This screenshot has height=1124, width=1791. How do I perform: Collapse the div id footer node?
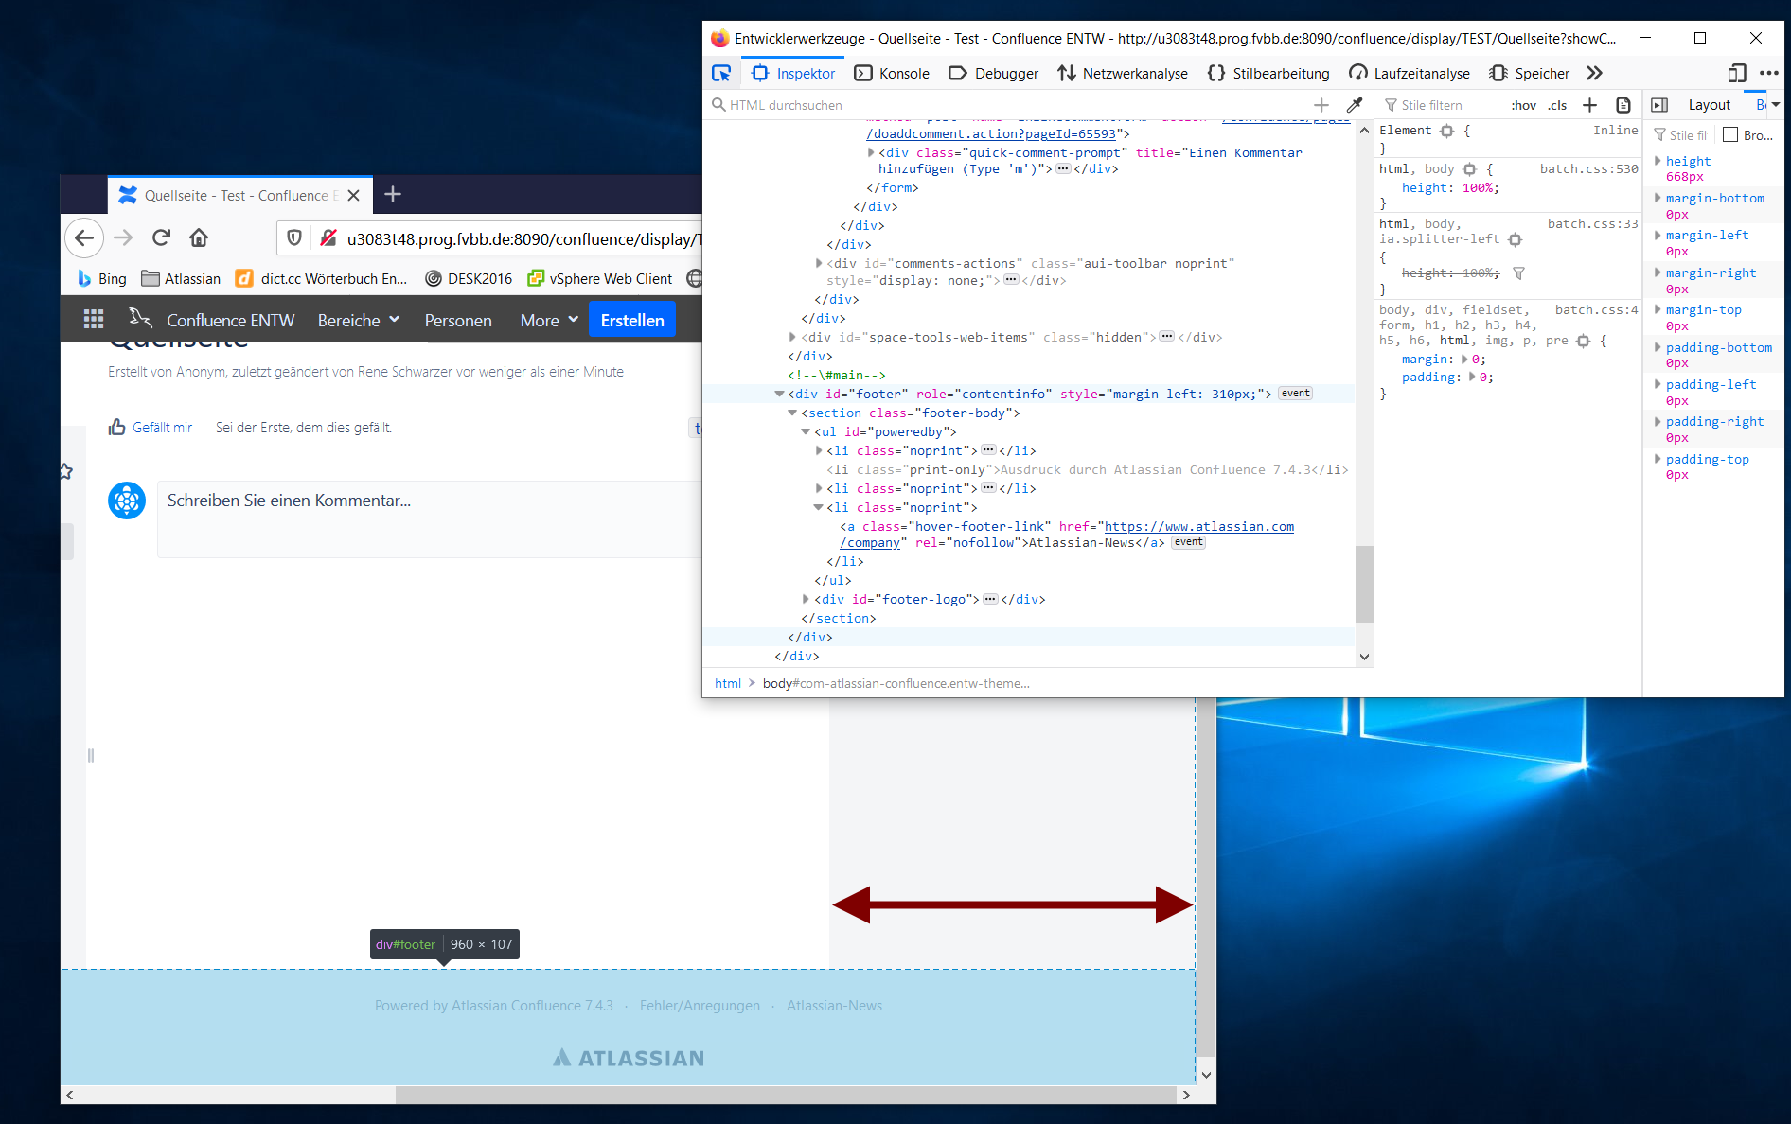779,394
